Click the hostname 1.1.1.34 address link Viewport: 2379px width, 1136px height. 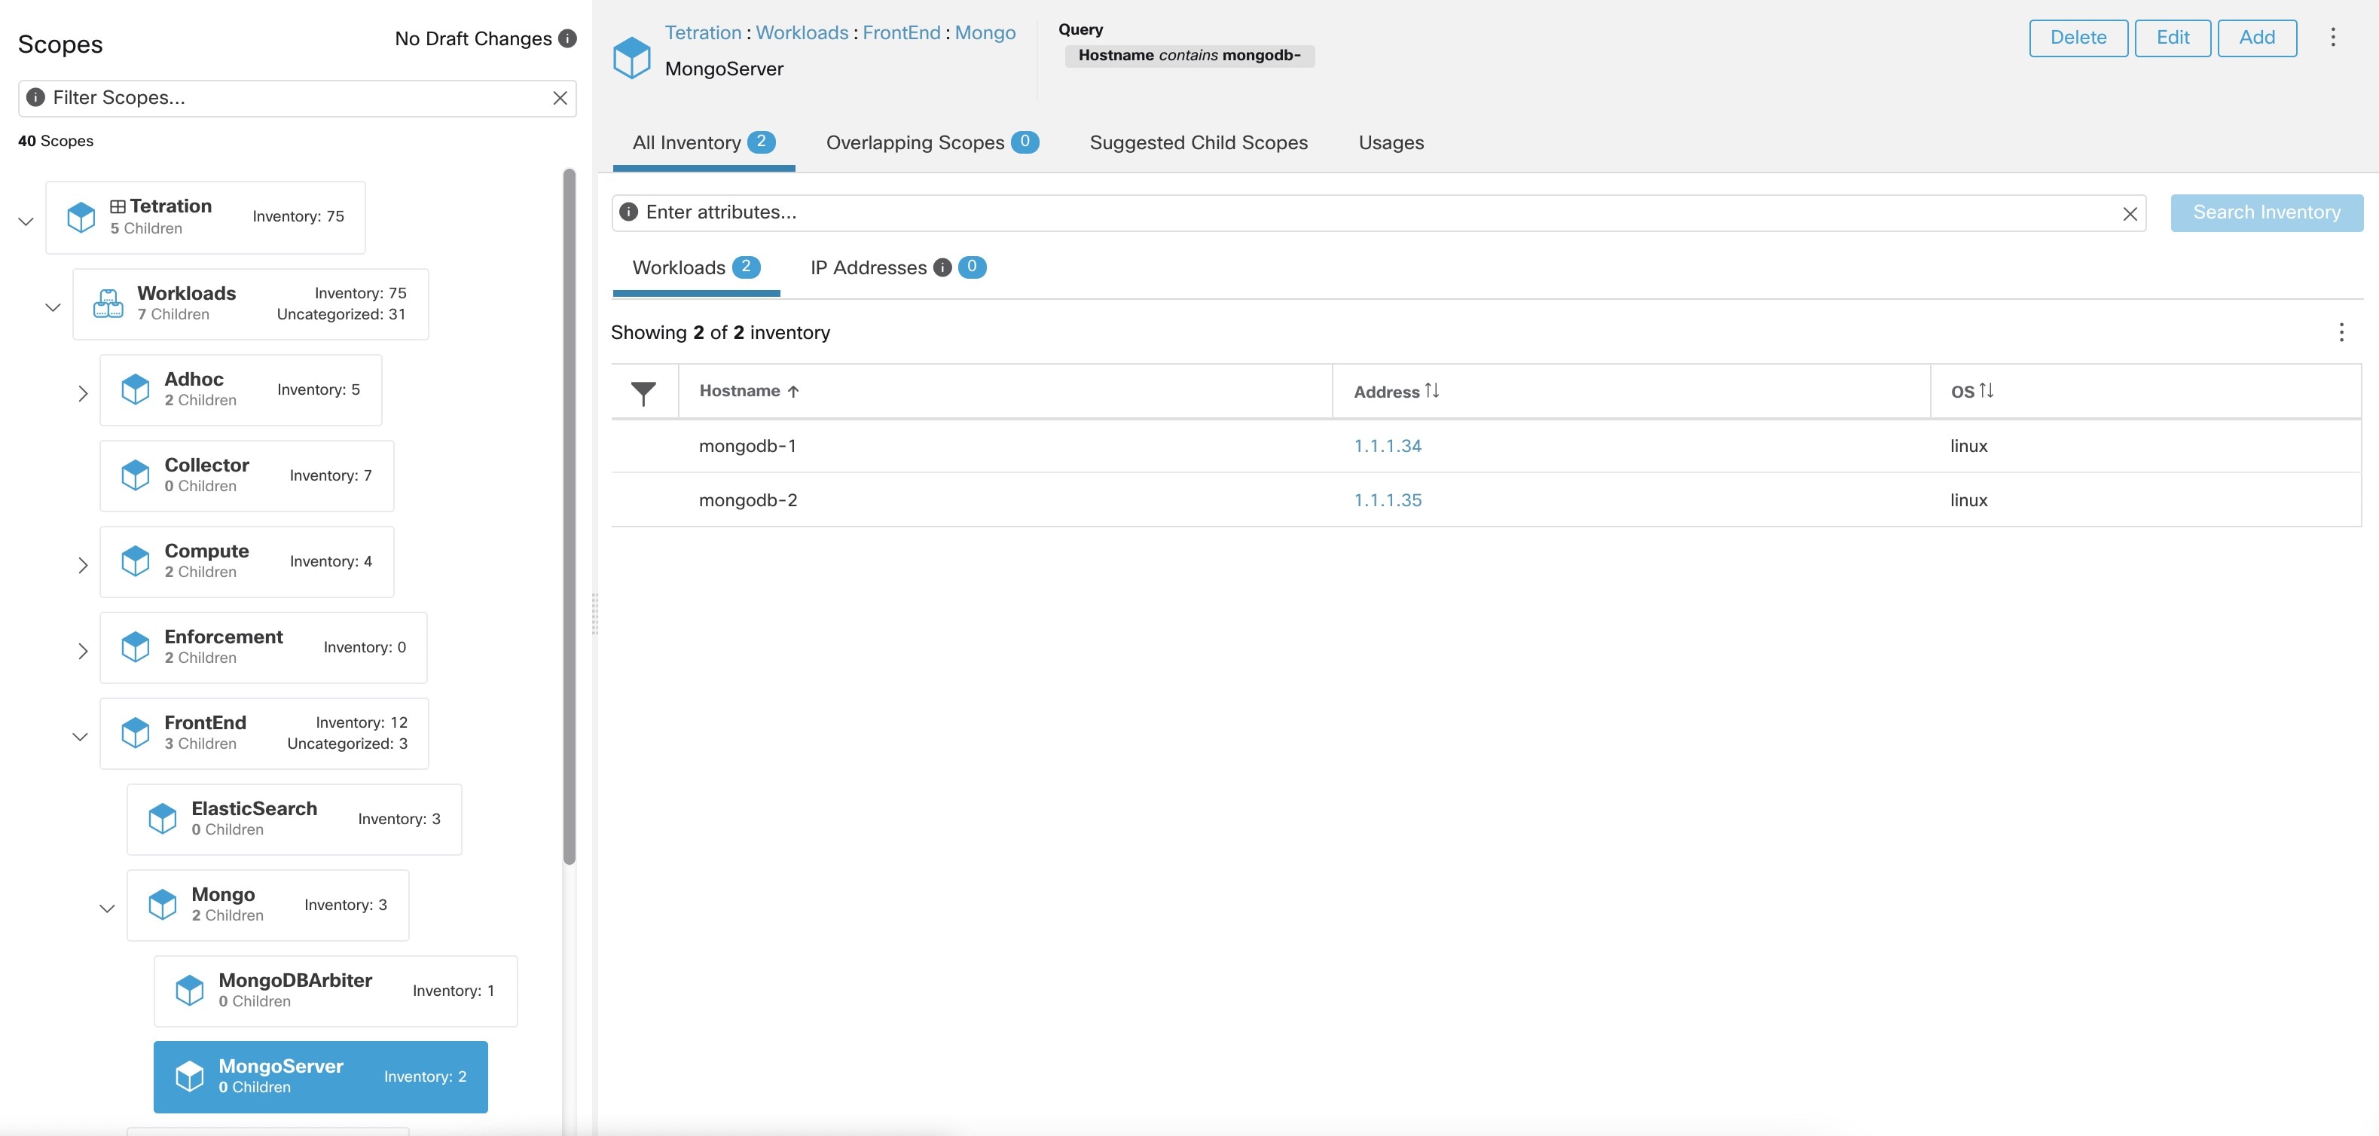coord(1387,446)
